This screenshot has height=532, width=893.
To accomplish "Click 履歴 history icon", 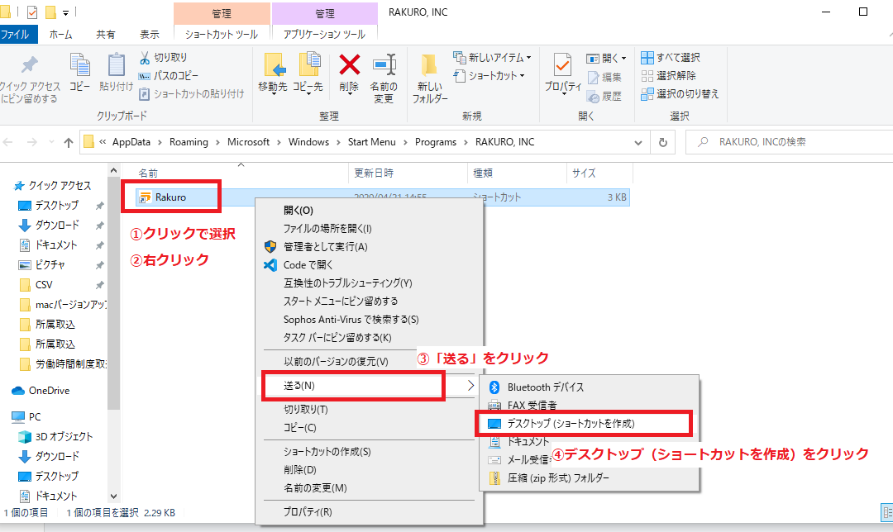I will (x=594, y=97).
